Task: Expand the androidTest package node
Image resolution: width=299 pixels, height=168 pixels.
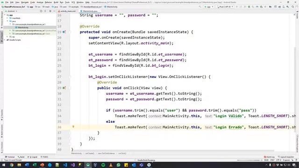Action: tap(10, 30)
